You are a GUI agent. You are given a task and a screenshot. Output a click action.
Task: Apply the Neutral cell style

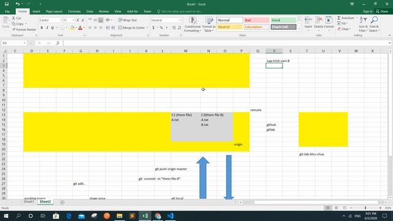click(x=230, y=27)
